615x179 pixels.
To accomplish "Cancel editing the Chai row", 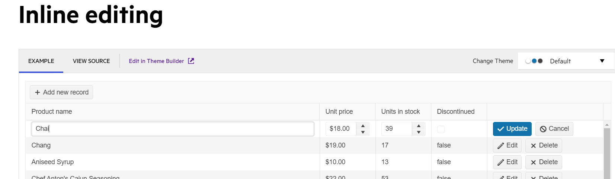I will (x=554, y=129).
